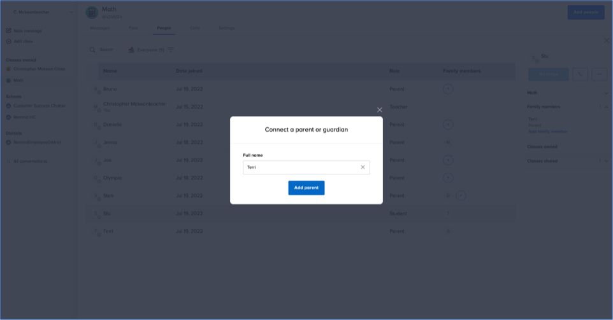Clear the Full name field text
The image size is (613, 320).
pyautogui.click(x=363, y=167)
